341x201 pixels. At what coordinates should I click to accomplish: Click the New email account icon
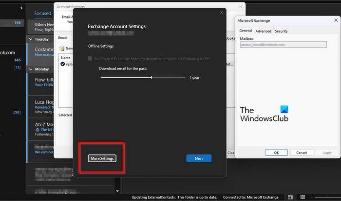point(62,48)
